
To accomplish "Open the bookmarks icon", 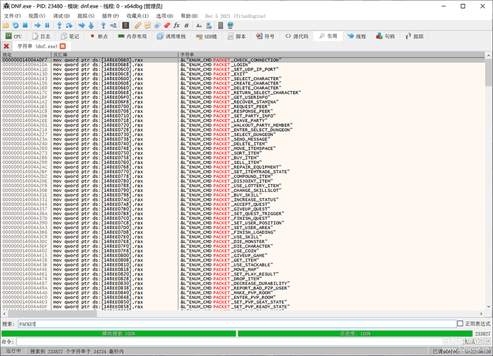I will pos(167,25).
